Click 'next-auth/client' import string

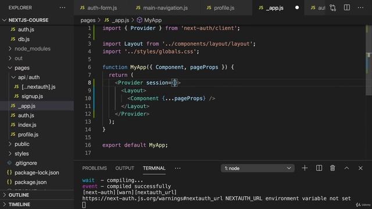[x=209, y=28]
